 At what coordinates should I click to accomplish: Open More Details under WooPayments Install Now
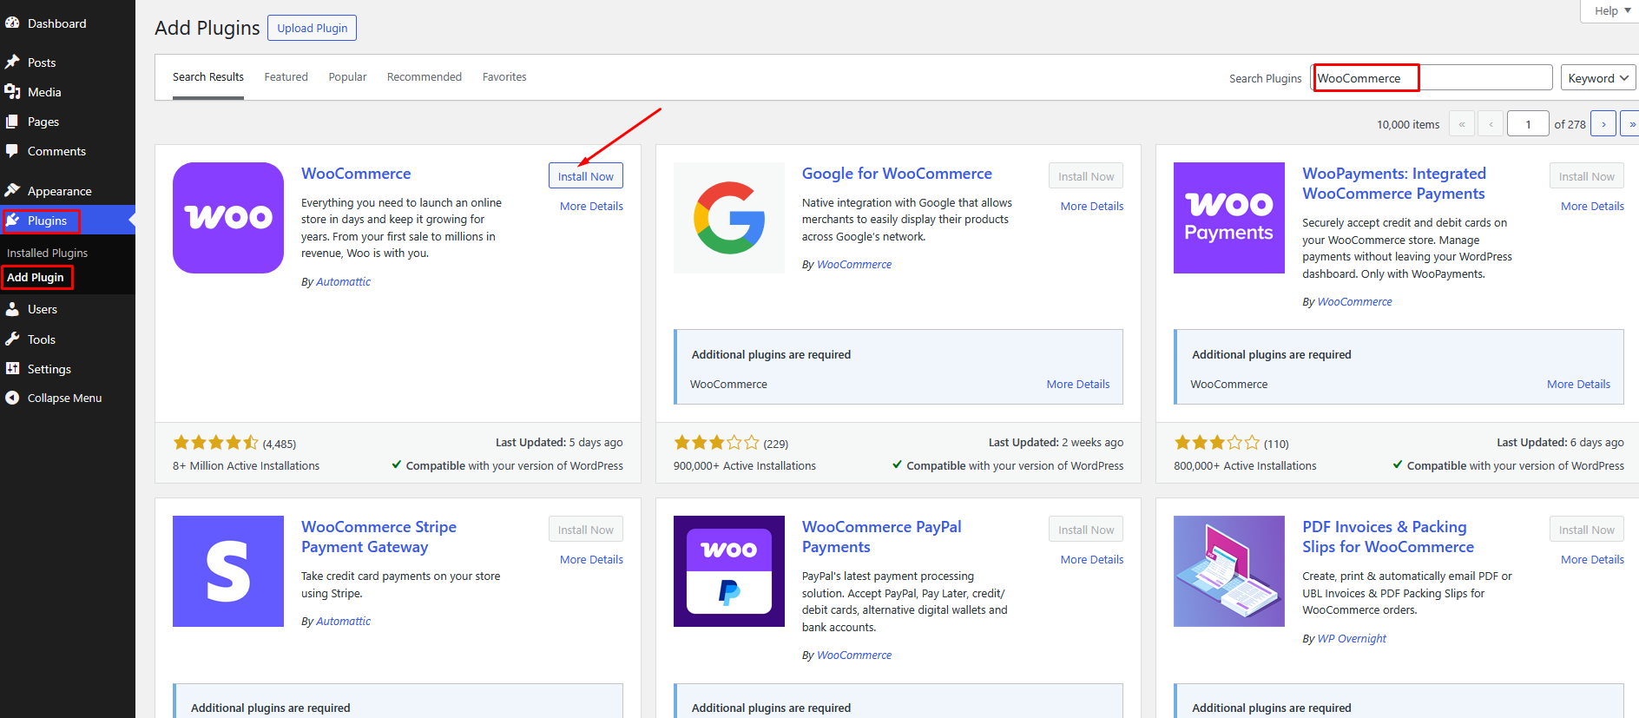[x=1592, y=206]
